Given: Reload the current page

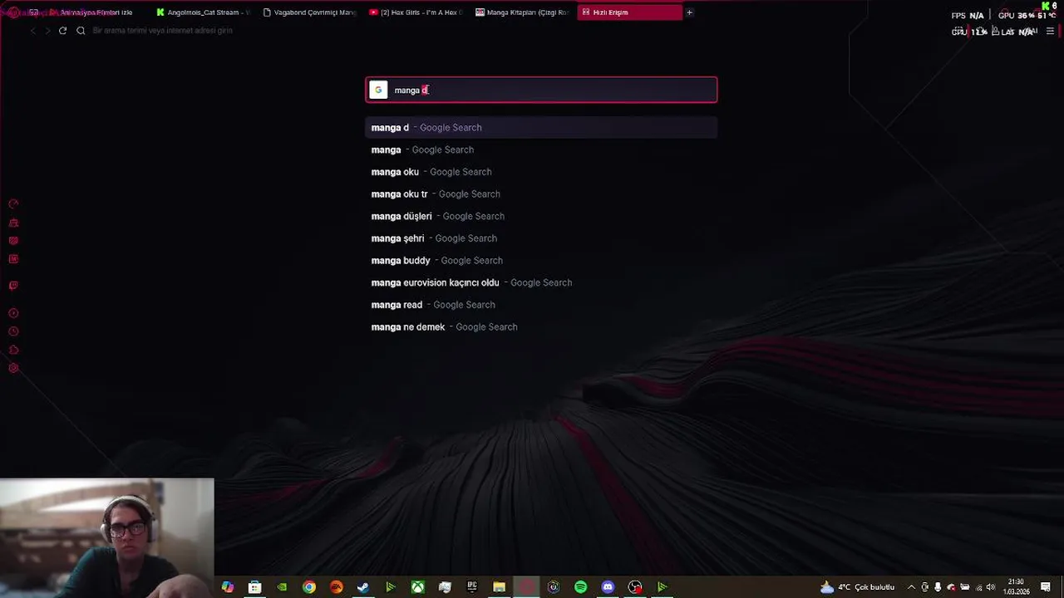Looking at the screenshot, I should pyautogui.click(x=62, y=31).
